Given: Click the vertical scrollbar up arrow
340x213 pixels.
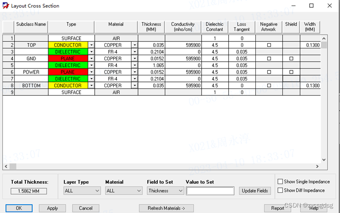Looking at the screenshot, I should pos(324,39).
